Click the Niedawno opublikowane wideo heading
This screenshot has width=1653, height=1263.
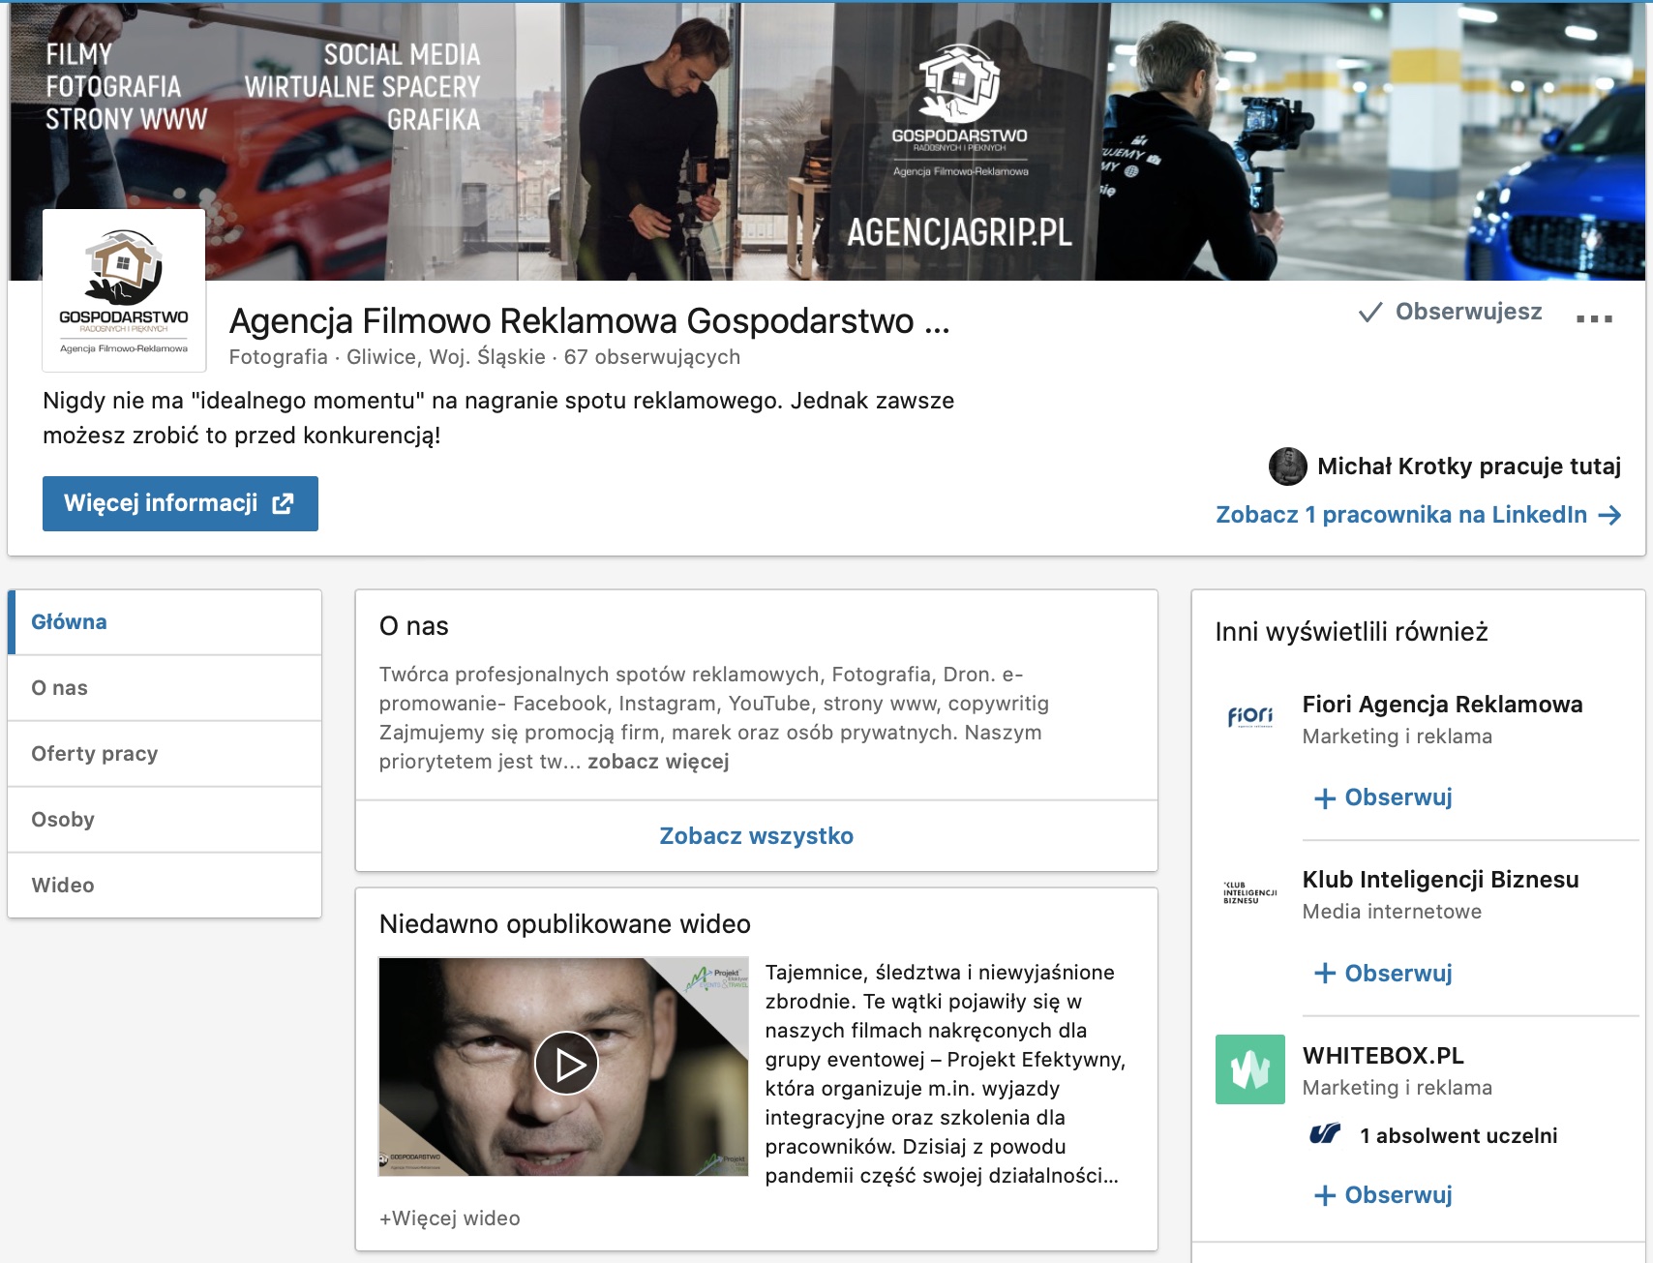565,924
